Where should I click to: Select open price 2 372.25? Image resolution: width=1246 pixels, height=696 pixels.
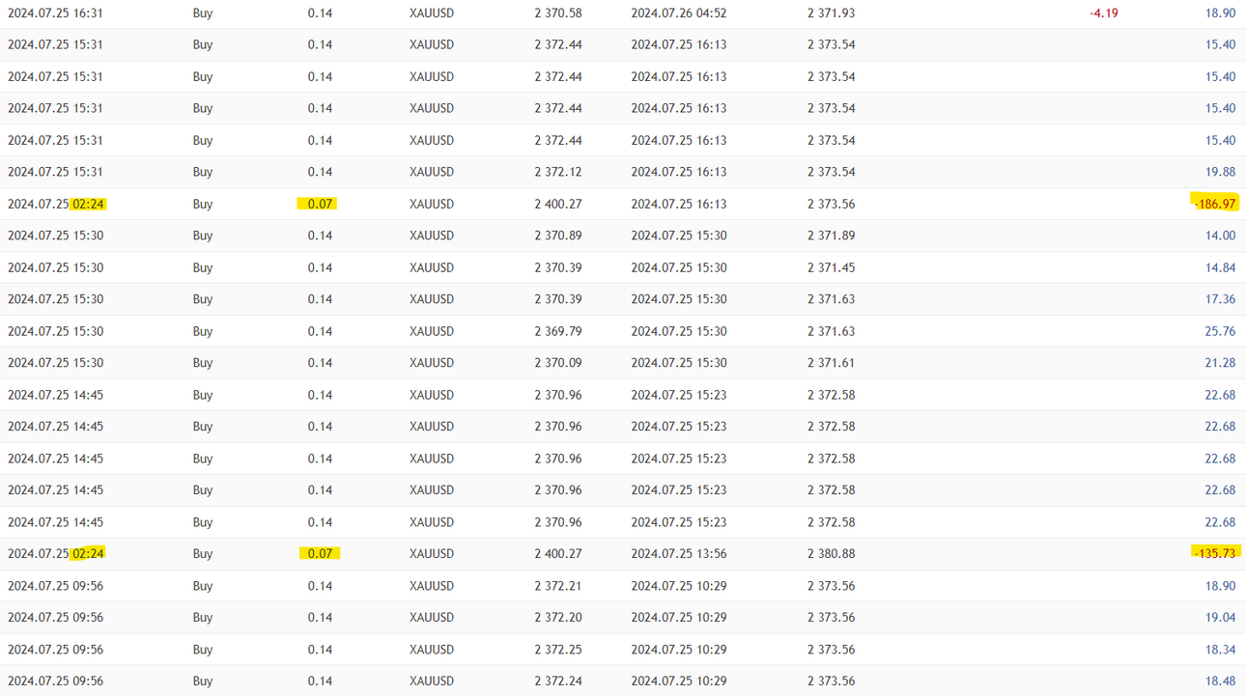point(558,650)
